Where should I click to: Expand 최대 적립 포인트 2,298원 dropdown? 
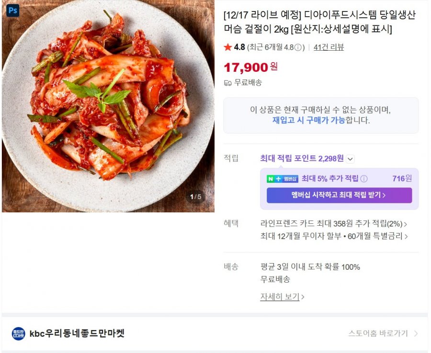[x=350, y=159]
